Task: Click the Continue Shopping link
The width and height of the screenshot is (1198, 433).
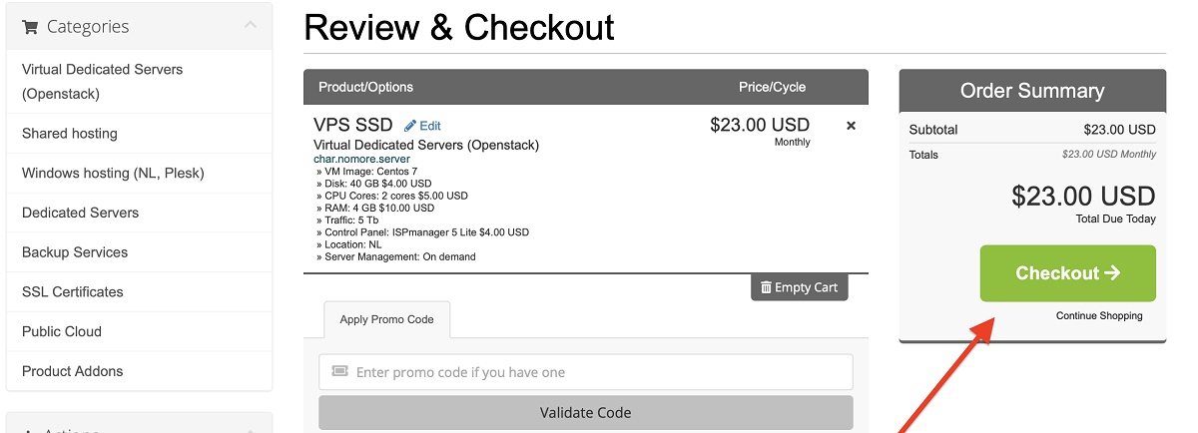Action: tap(1099, 316)
